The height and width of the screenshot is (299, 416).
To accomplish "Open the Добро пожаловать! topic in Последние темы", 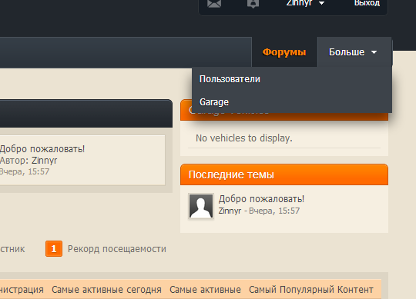I will tap(261, 199).
